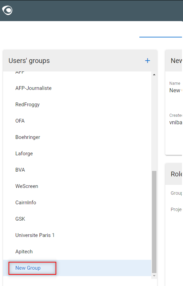Click the scrollbar down arrow
The height and width of the screenshot is (286, 183).
tap(154, 276)
